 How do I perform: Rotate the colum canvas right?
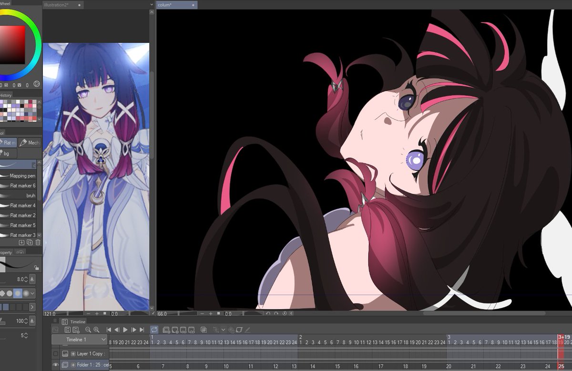(276, 314)
